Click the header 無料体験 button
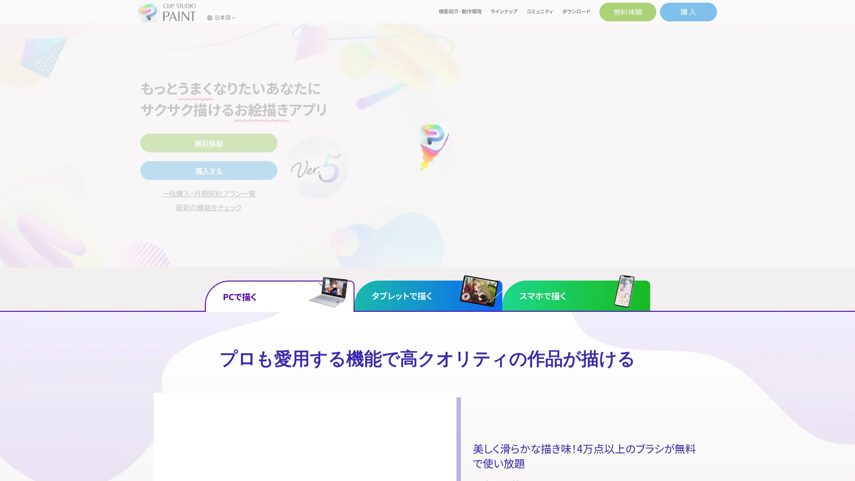 [628, 12]
